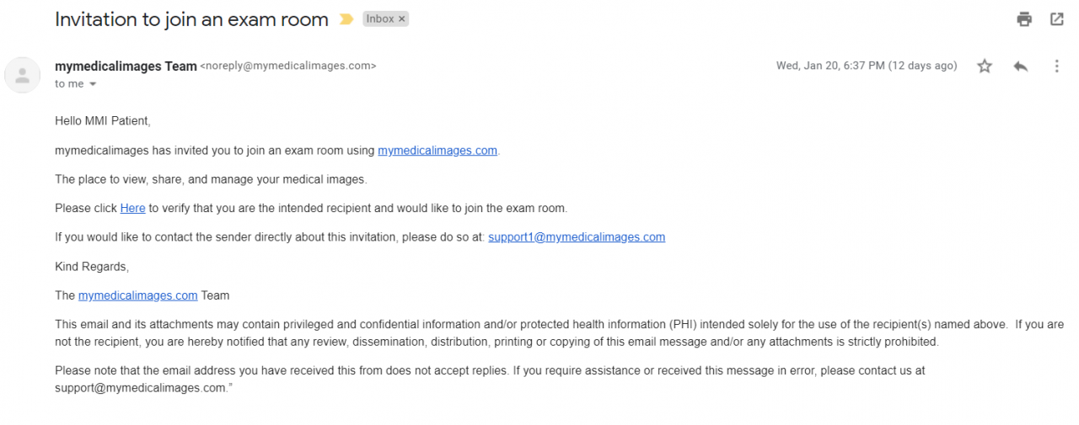Open the three-dot More options menu
This screenshot has width=1079, height=425.
coord(1056,66)
